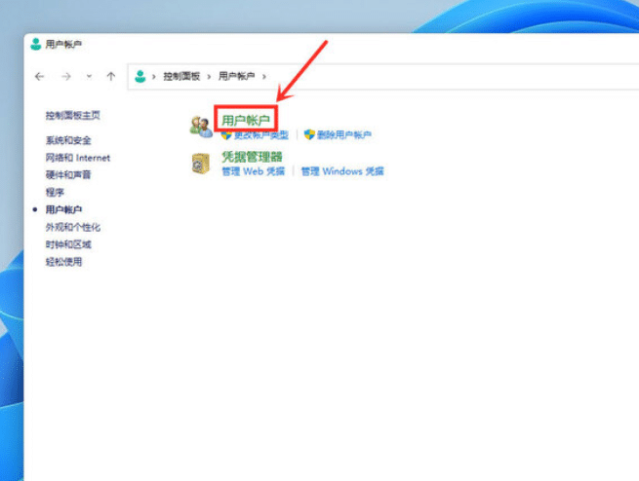Go forward with the right arrow button
The image size is (639, 481).
[66, 77]
